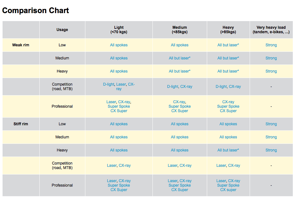Open All spokes link for Weak rim Low Light
The height and width of the screenshot is (201, 296).
[119, 45]
